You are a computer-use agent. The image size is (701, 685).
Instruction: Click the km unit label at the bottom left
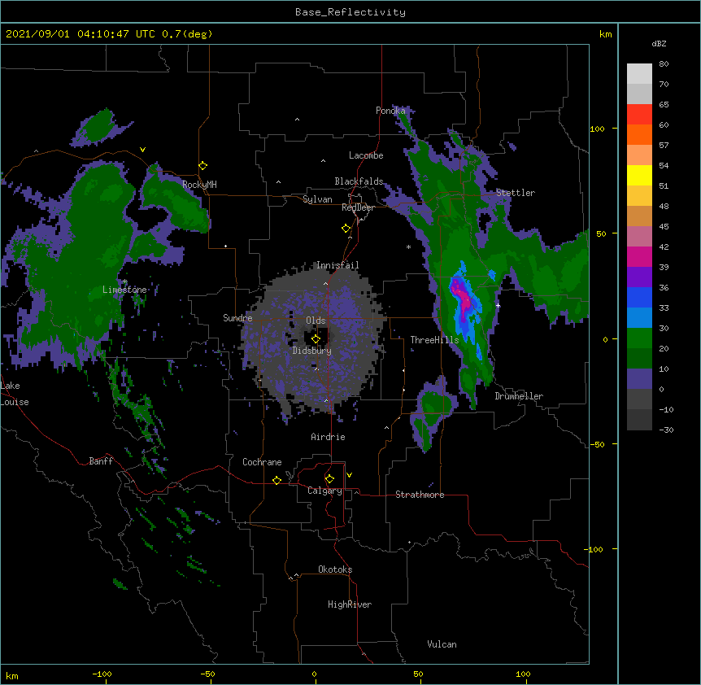12,676
